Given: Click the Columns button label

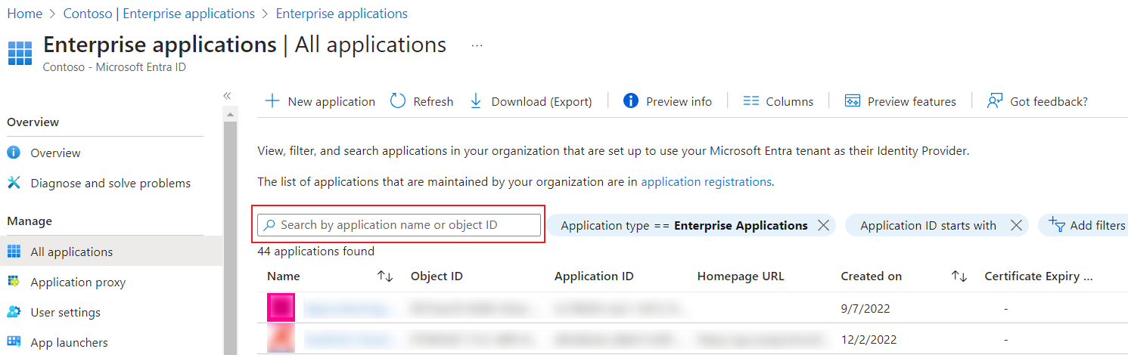Looking at the screenshot, I should click(790, 101).
